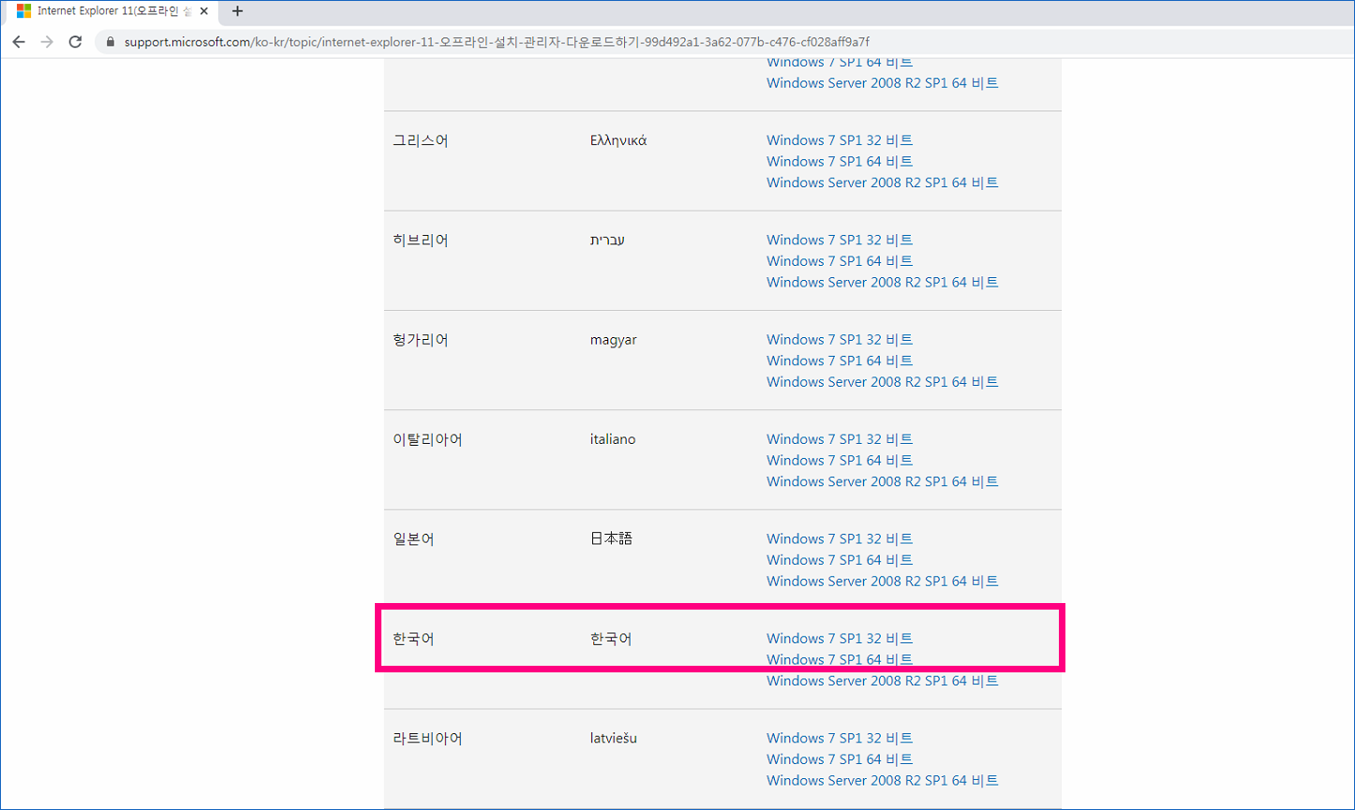1355x810 pixels.
Task: Open 한국어 Windows 7 SP1 64 비트 link
Action: point(840,660)
